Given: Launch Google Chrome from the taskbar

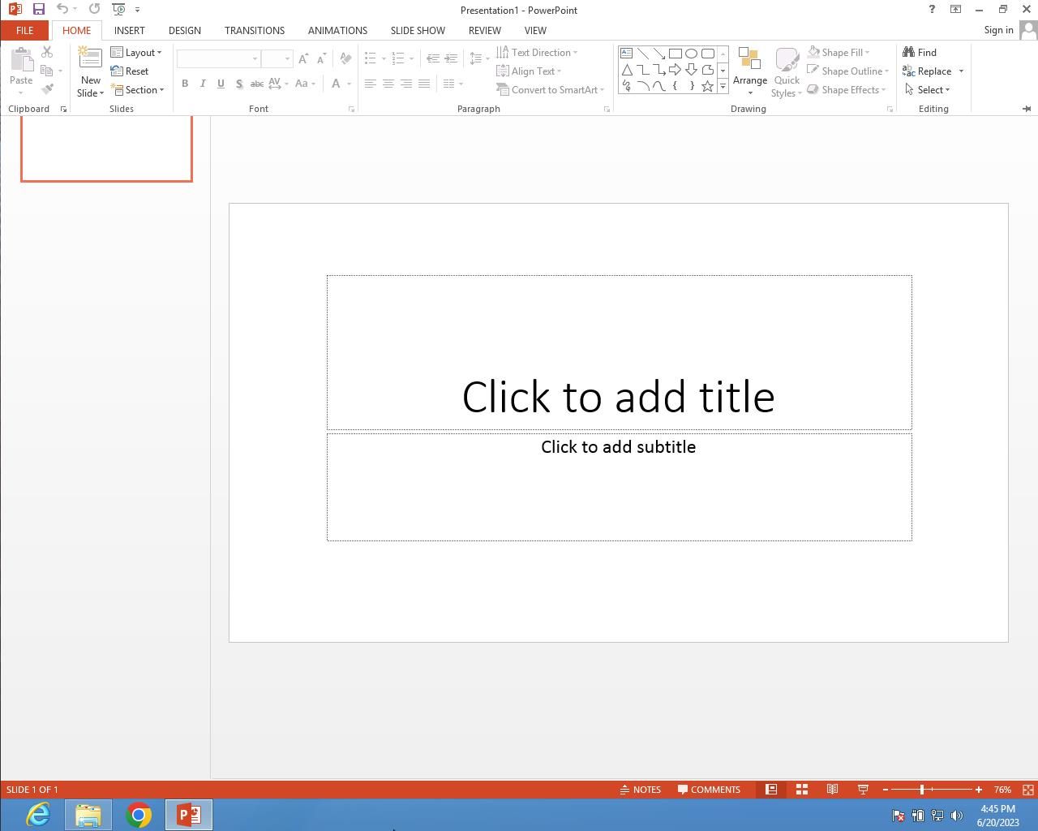Looking at the screenshot, I should (x=139, y=815).
